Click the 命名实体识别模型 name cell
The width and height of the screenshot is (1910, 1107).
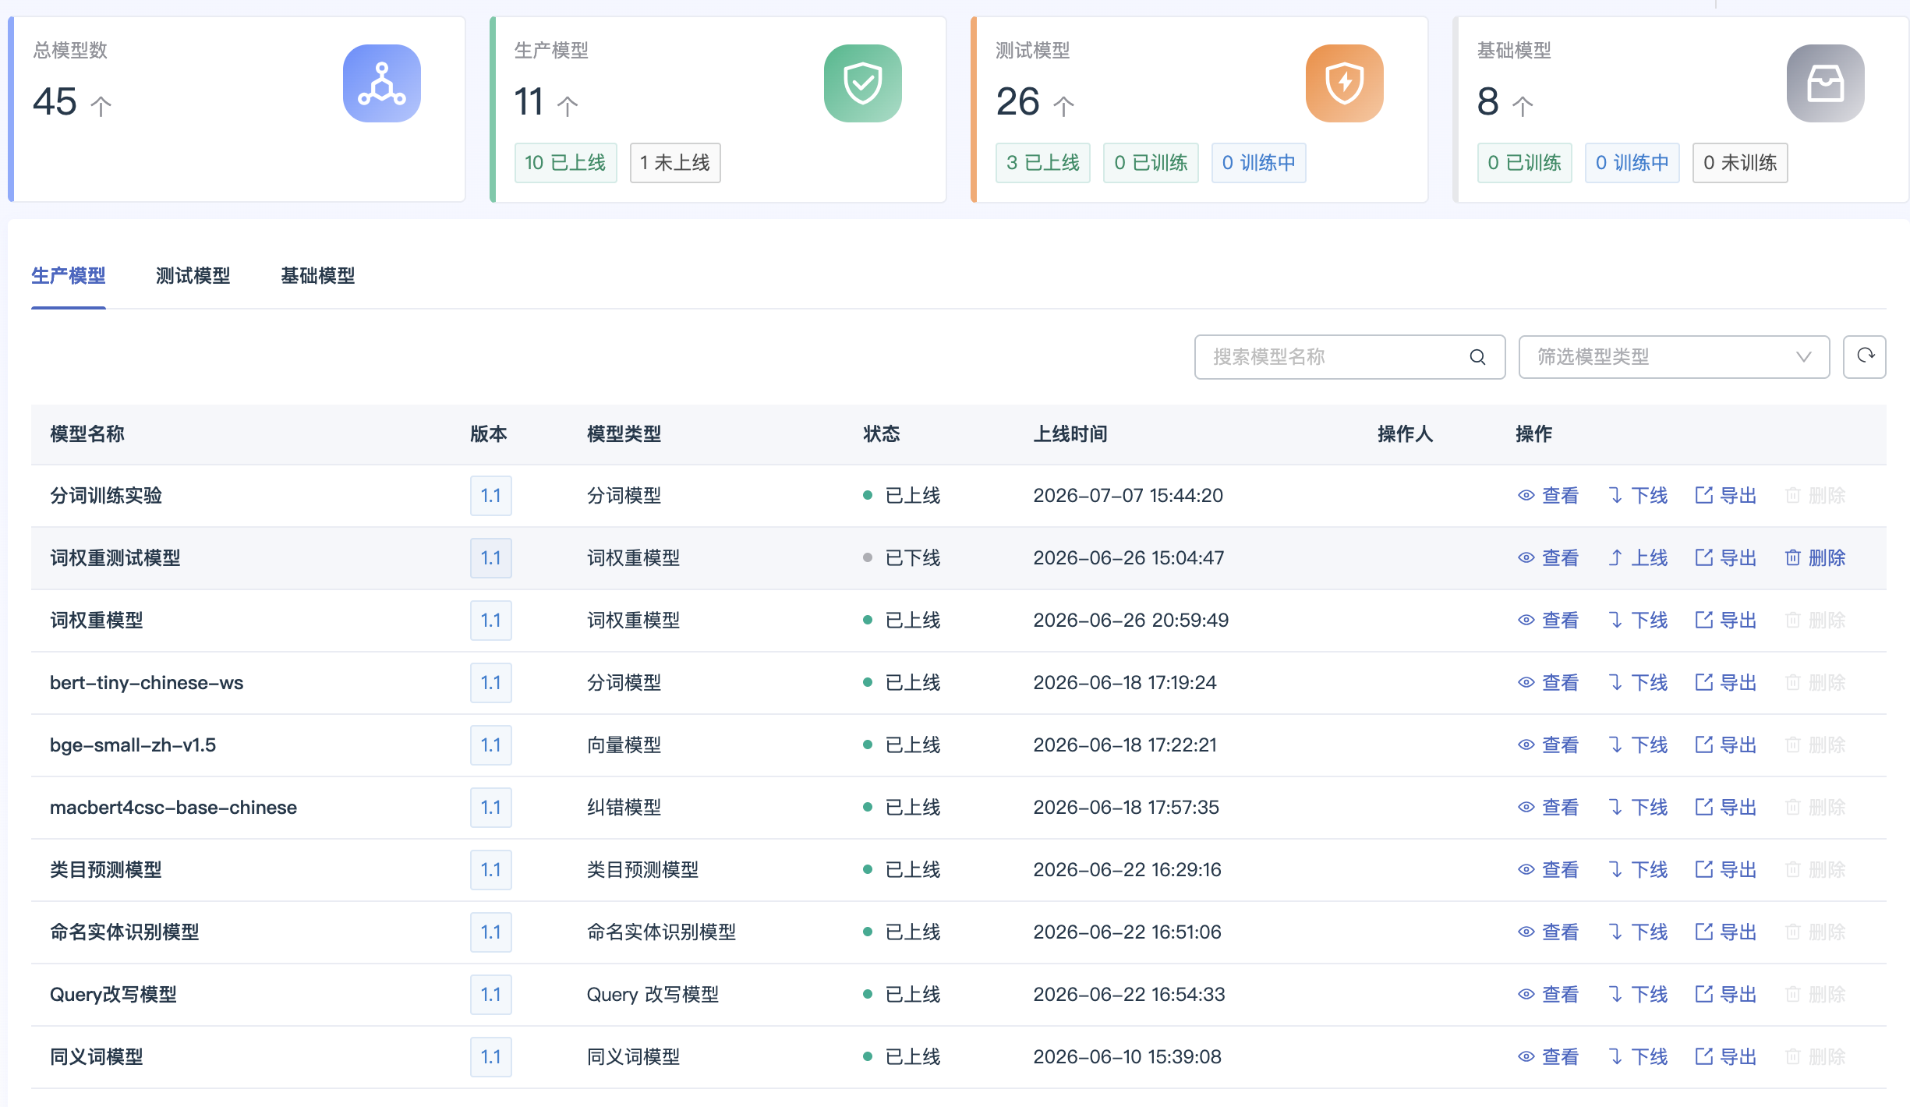(125, 932)
